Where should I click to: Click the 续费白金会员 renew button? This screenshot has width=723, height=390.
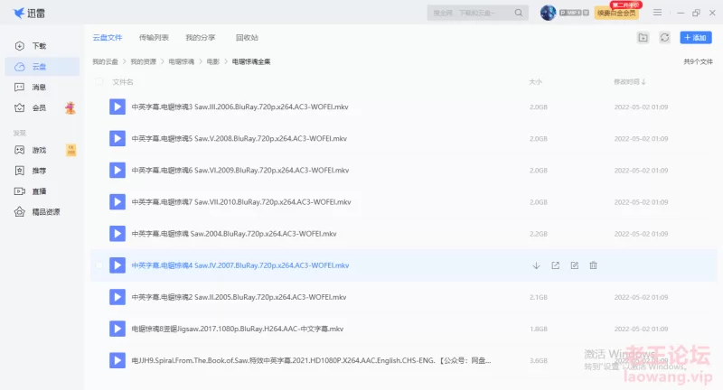point(616,13)
